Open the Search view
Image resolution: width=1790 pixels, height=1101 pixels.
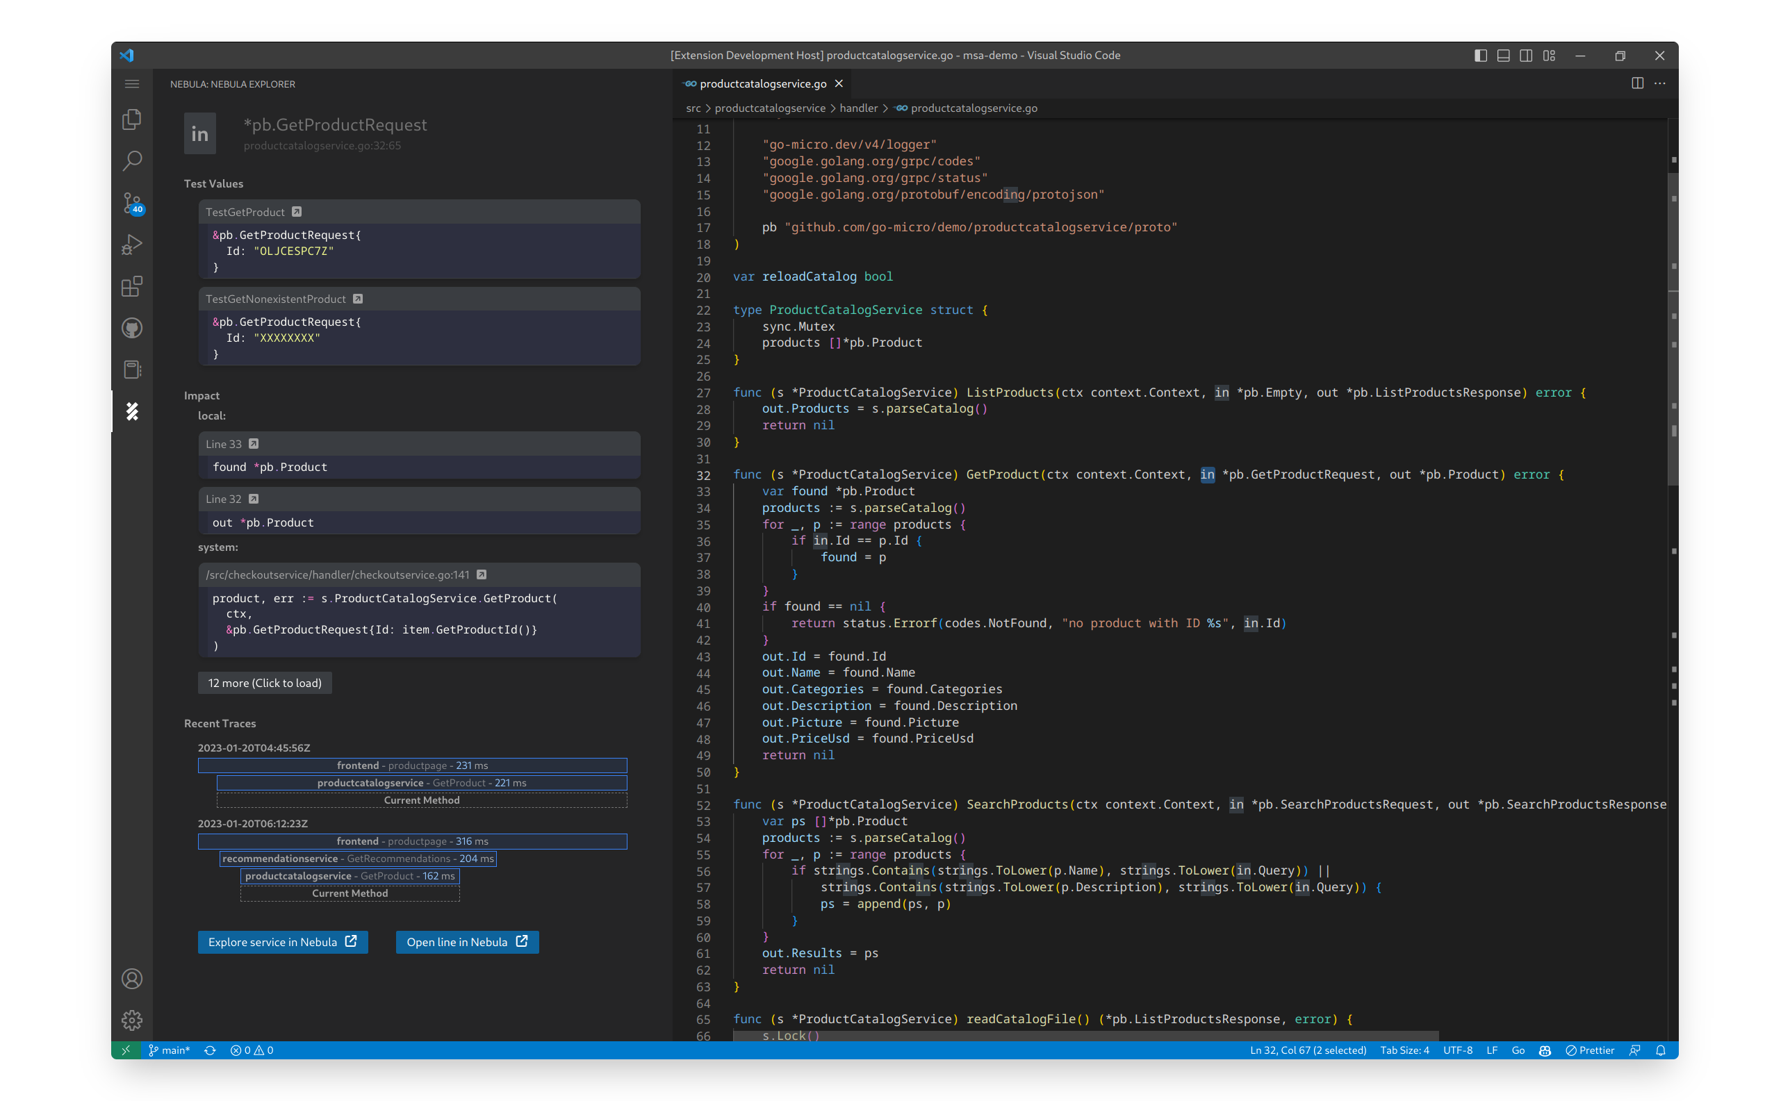[132, 161]
